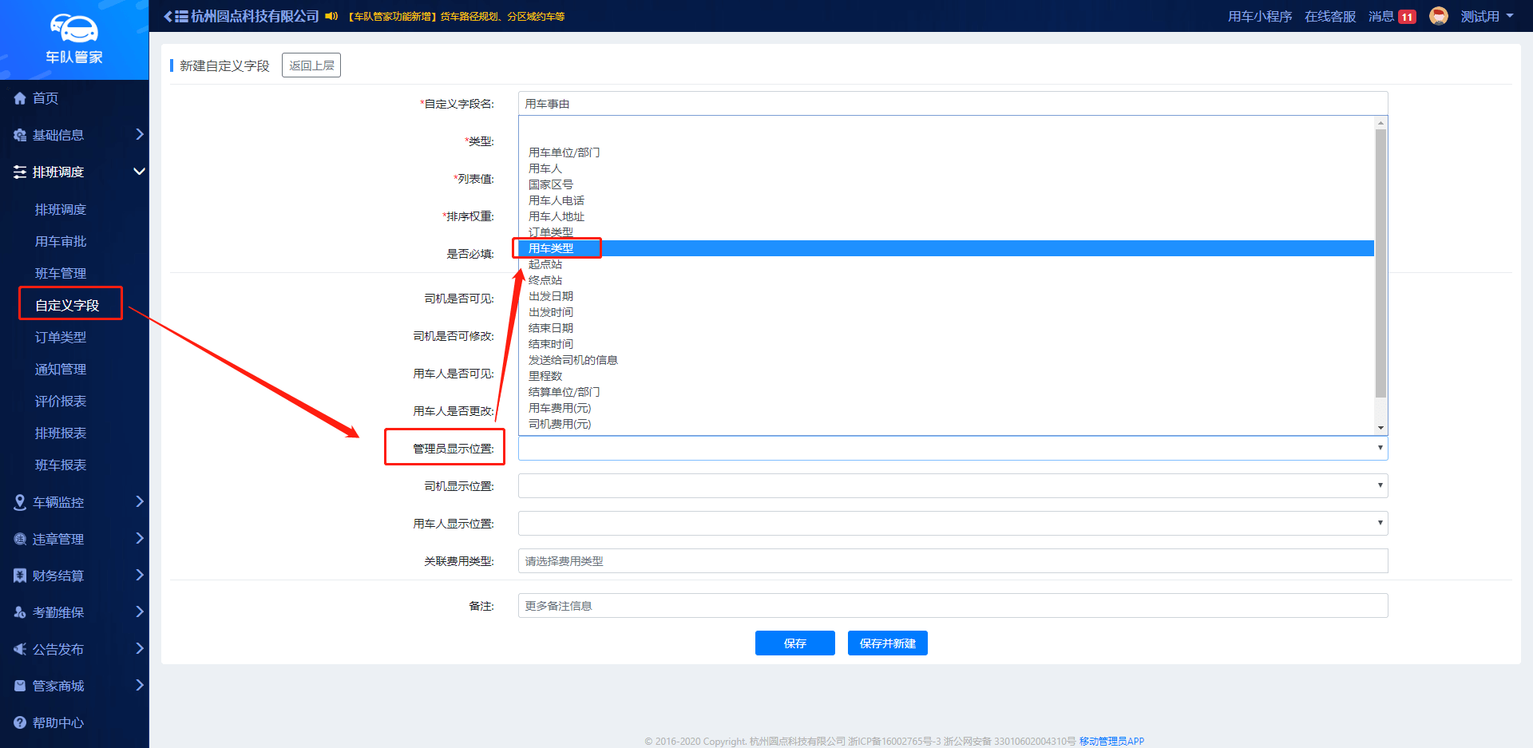The width and height of the screenshot is (1533, 748).
Task: Click the sidebar collapse arrow icon
Action: point(168,16)
